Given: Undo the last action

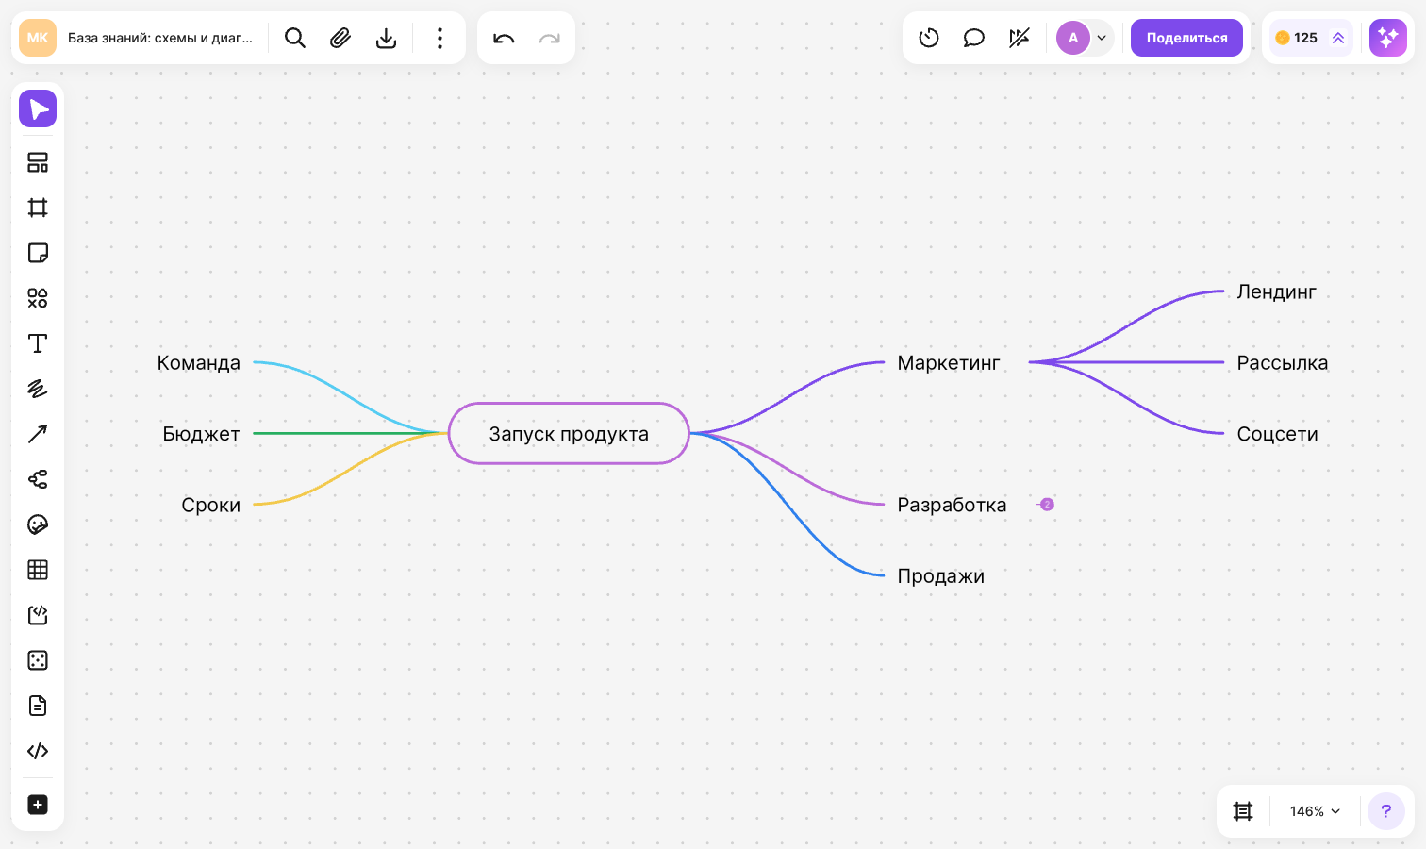Looking at the screenshot, I should (x=504, y=38).
